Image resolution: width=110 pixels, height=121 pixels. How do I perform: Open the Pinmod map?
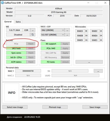pos(55,107)
